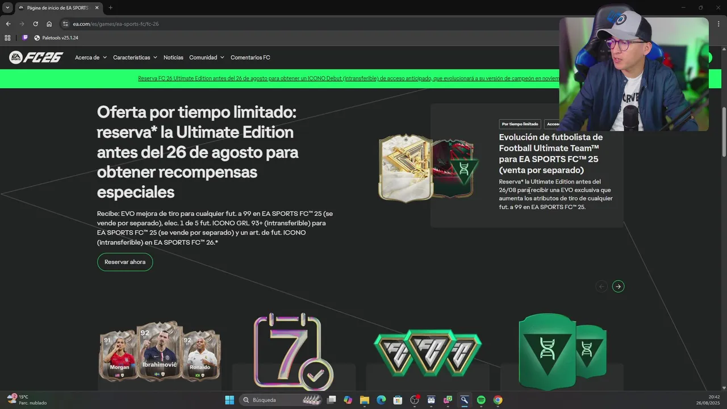The width and height of the screenshot is (727, 409).
Task: Open a new browser tab
Action: pos(110,8)
